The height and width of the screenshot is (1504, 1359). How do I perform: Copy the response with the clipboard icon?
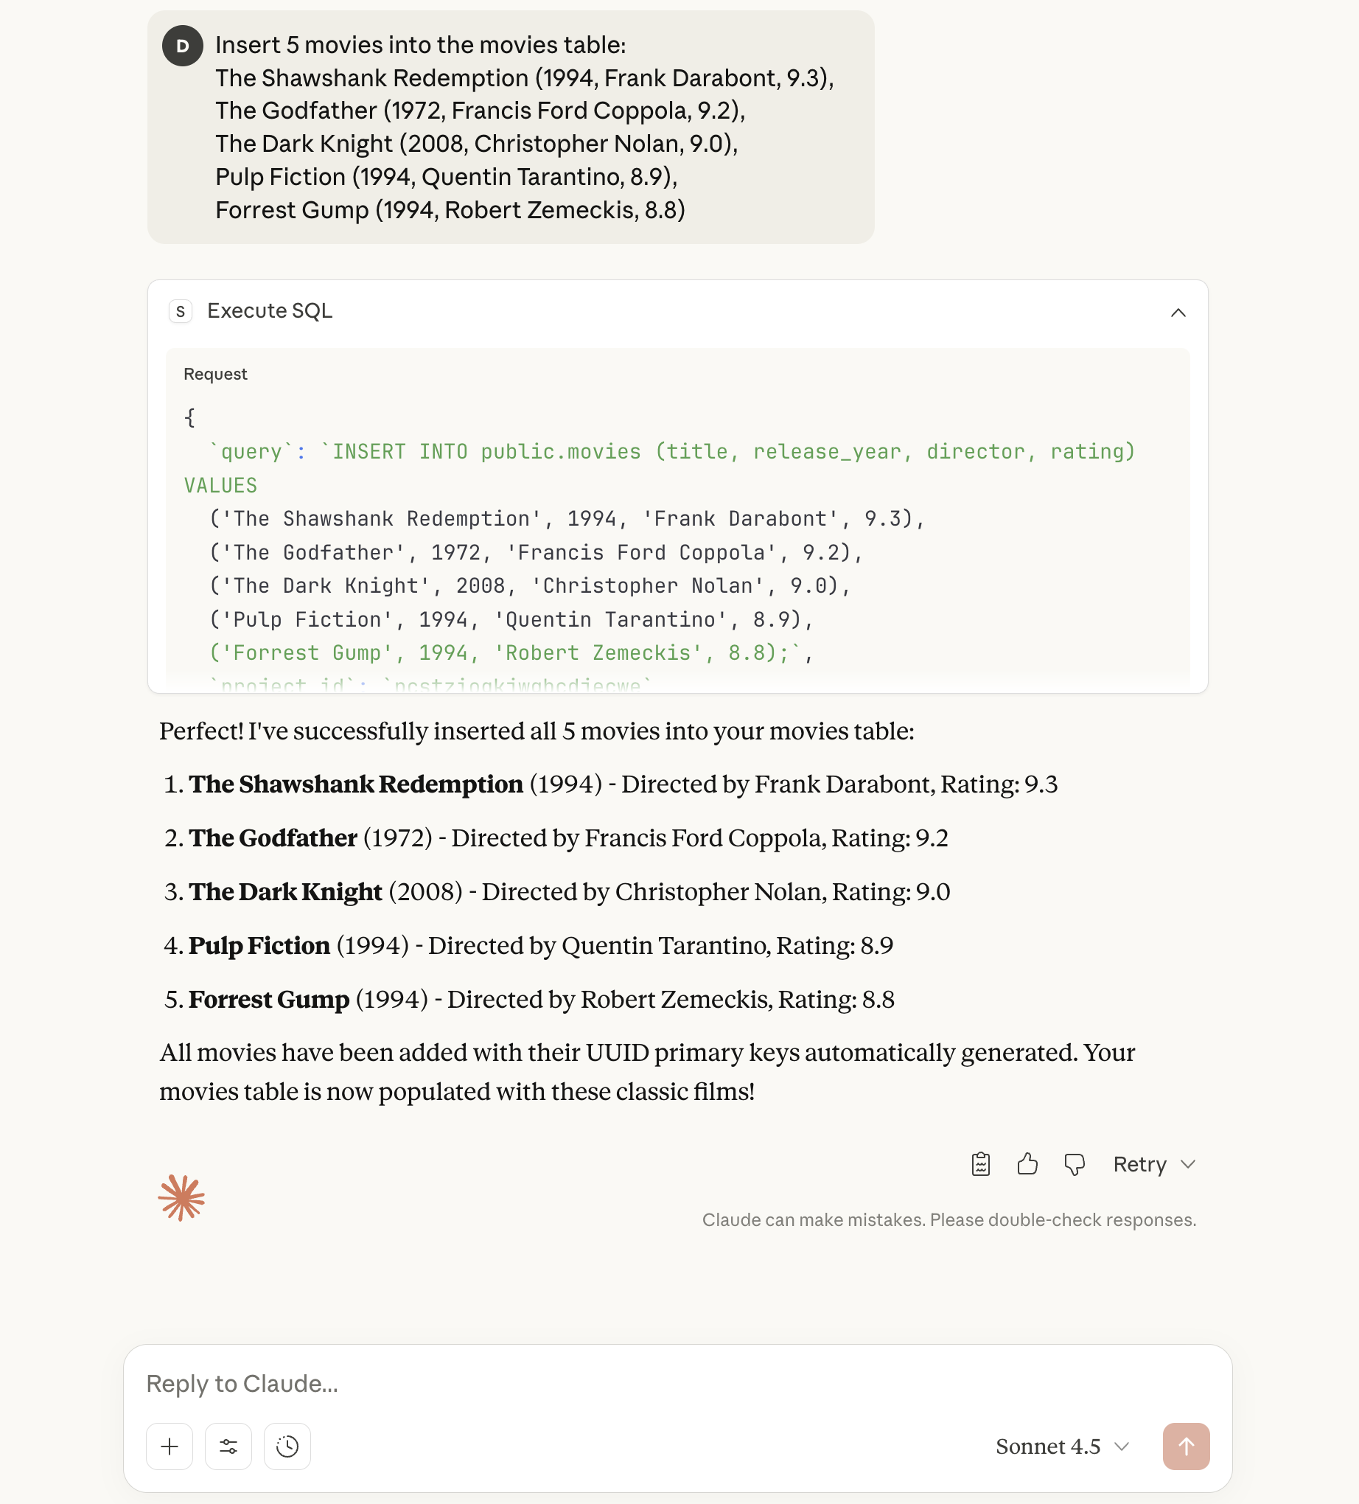980,1164
